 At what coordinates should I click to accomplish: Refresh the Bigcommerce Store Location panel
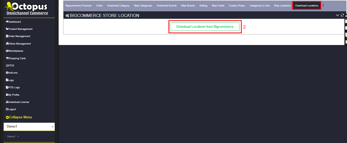[x=342, y=15]
